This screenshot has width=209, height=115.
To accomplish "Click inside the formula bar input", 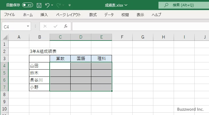I will tap(140, 26).
